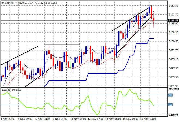The image size is (180, 122).
Task: Click the 3085.10 price level label
Action: tap(173, 59)
